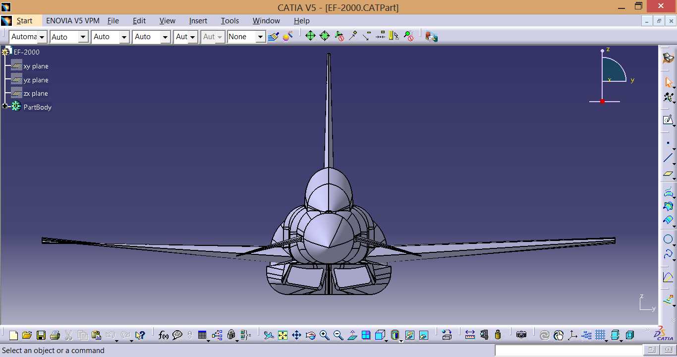
Task: Toggle the work-on-support grid icon
Action: coord(601,335)
